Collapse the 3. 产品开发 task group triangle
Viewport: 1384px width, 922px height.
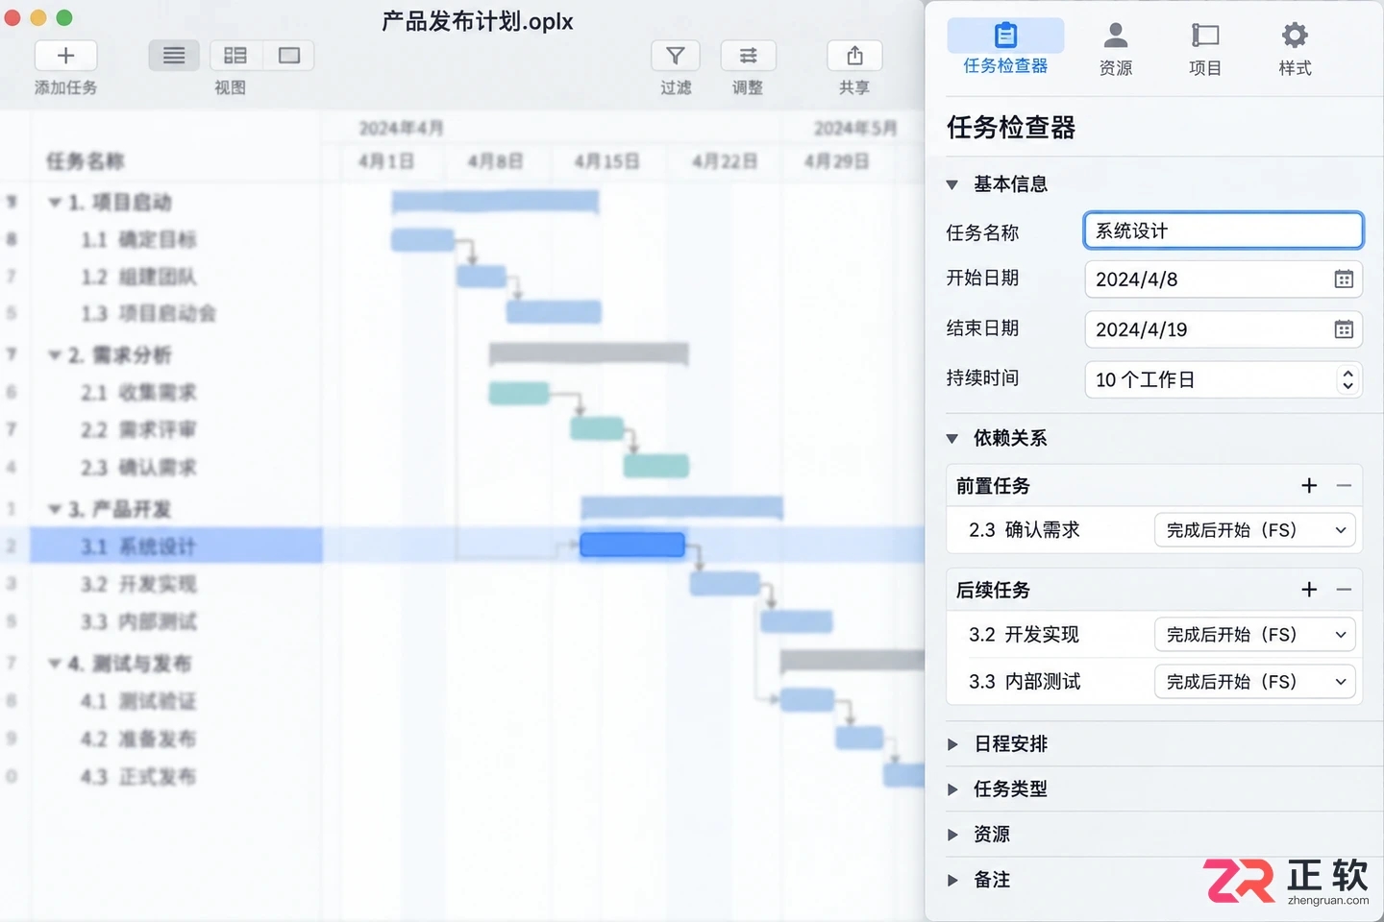click(x=55, y=509)
